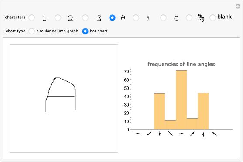The image size is (243, 162).
Task: Click the down-left arrow under the chart
Action: click(x=149, y=134)
